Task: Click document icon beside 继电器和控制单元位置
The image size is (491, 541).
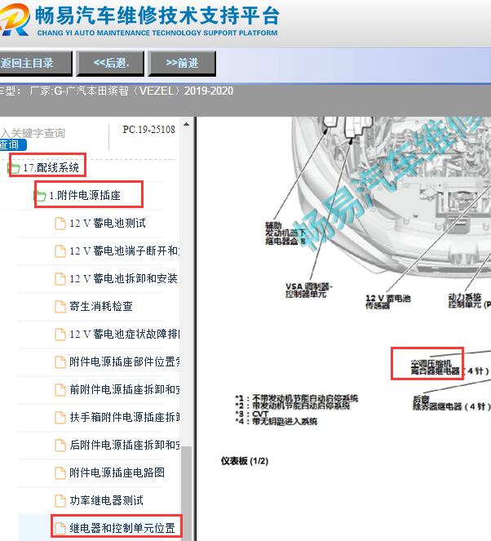Action: click(60, 529)
